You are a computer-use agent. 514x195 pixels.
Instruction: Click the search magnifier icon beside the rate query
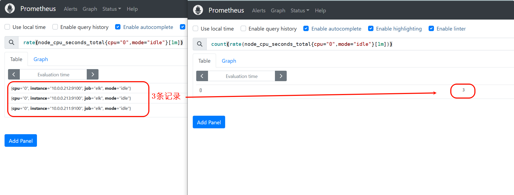[12, 42]
